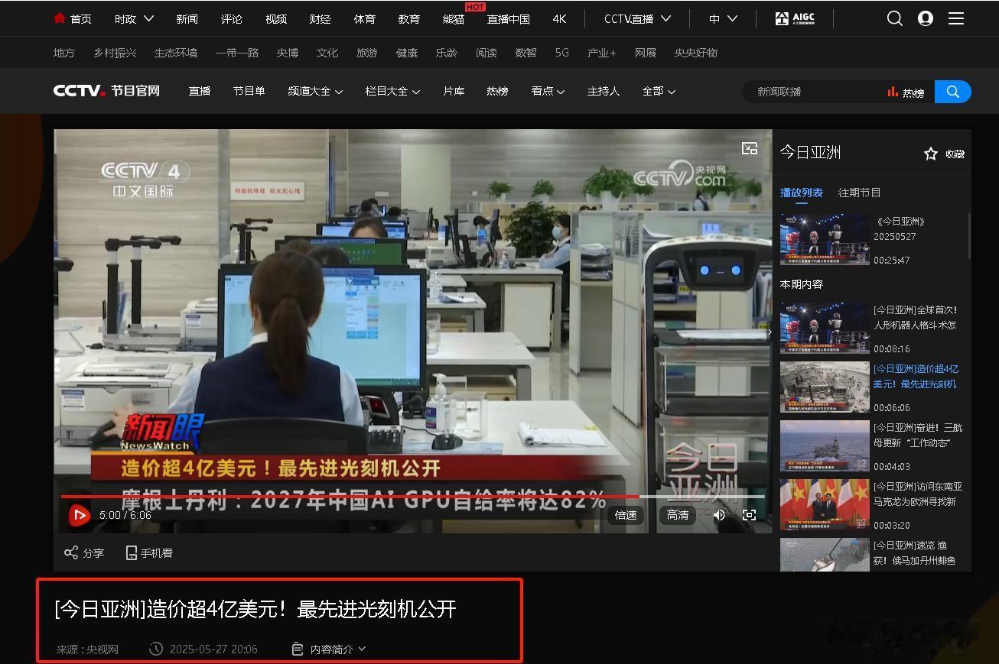Open 央央好物 in the secondary nav

coord(696,53)
